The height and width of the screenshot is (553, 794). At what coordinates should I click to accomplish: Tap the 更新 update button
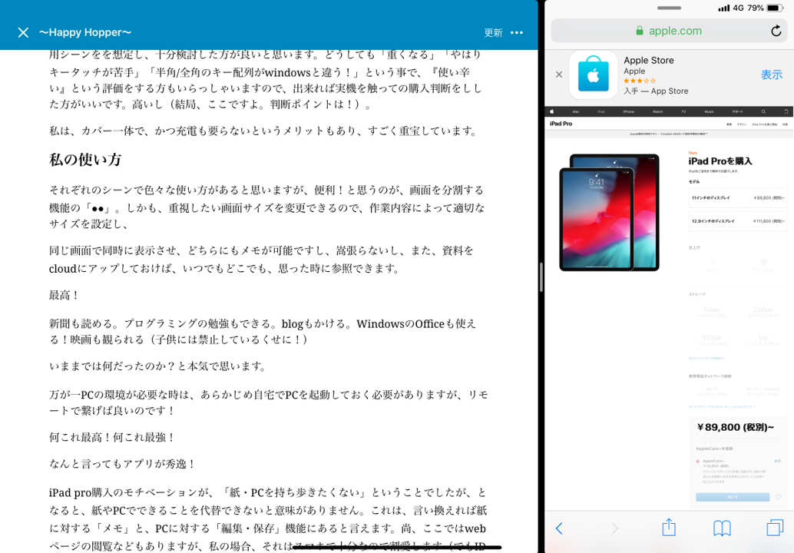pos(493,33)
